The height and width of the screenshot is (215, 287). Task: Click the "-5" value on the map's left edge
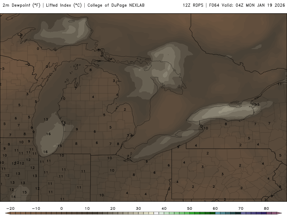3,68
